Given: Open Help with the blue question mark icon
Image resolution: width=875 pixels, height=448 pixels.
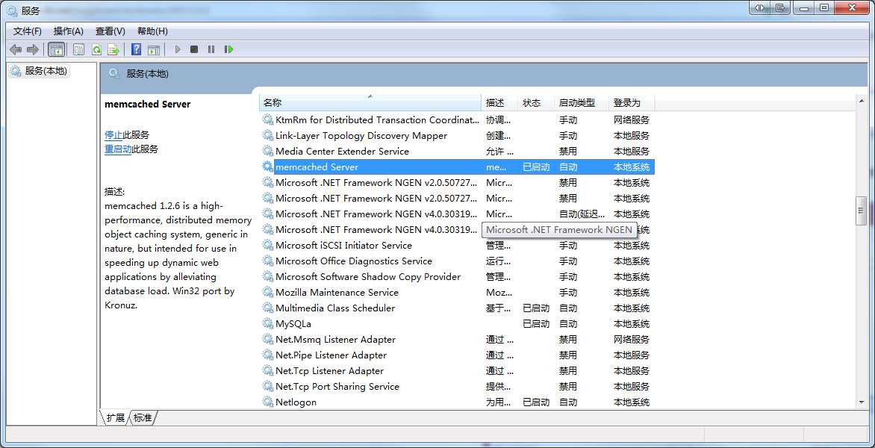Looking at the screenshot, I should [136, 50].
